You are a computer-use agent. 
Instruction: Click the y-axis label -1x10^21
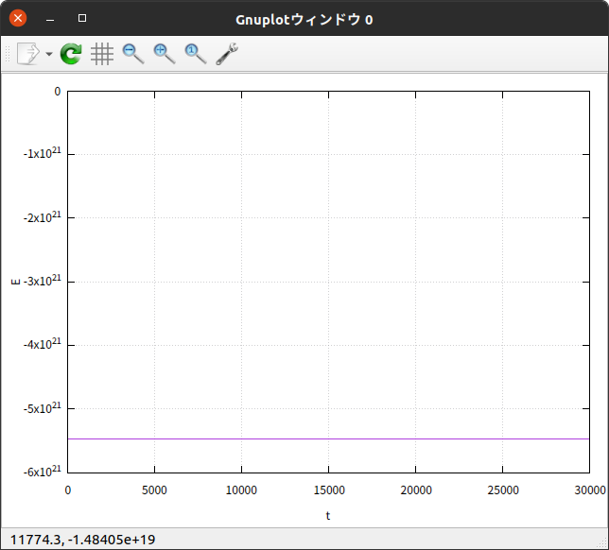click(x=42, y=153)
